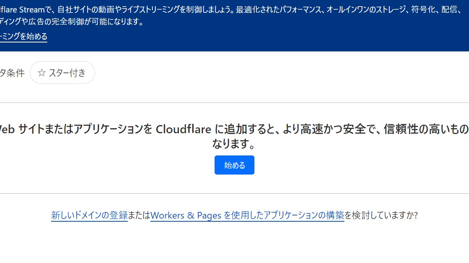Click the ストリーミングを始める link in blue banner
This screenshot has height=263, width=469.
pyautogui.click(x=23, y=37)
